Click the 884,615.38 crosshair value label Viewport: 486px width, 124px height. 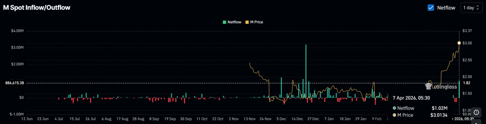(15, 83)
